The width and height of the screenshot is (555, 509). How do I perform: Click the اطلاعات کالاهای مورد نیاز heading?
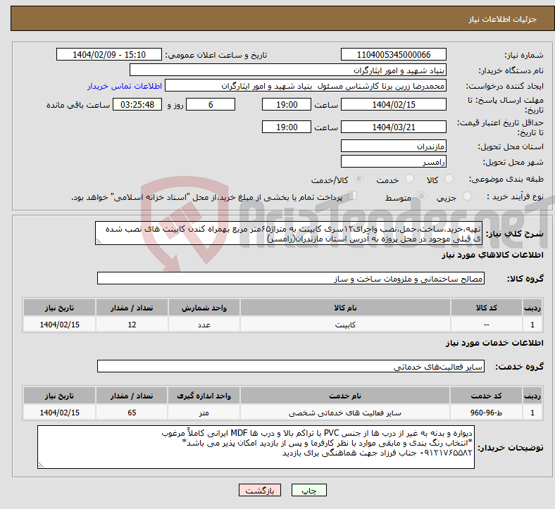pyautogui.click(x=492, y=255)
